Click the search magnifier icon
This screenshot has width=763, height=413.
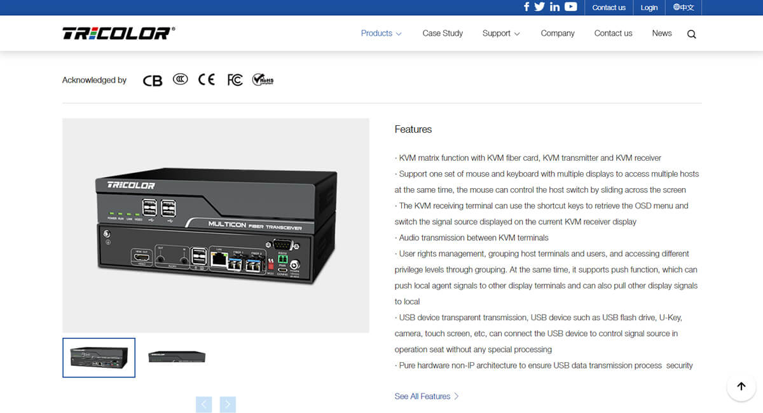(x=692, y=34)
